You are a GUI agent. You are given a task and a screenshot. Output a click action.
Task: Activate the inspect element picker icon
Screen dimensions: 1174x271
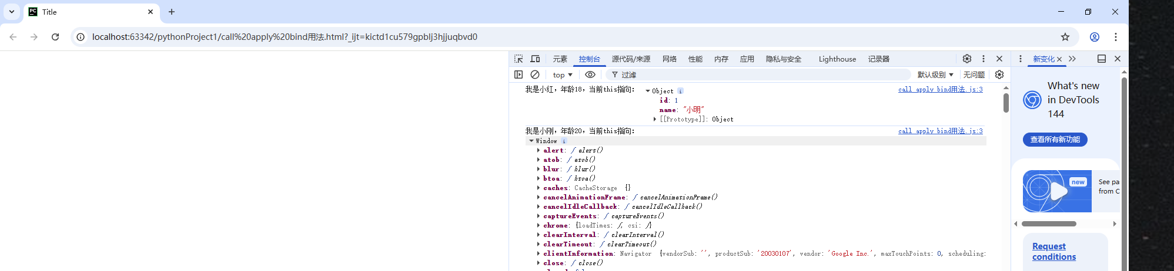pos(519,59)
